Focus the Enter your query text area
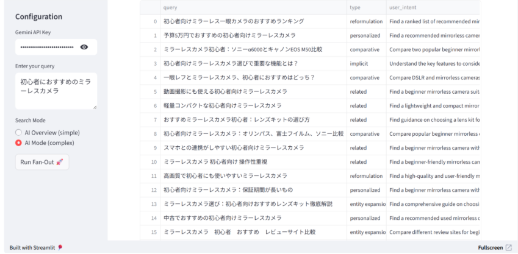The image size is (518, 254). (x=56, y=90)
